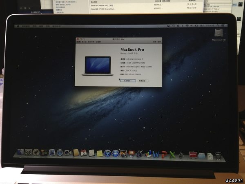The image size is (245, 184).
Task: Click the volume speaker icon in menu bar
Action: tap(178, 26)
